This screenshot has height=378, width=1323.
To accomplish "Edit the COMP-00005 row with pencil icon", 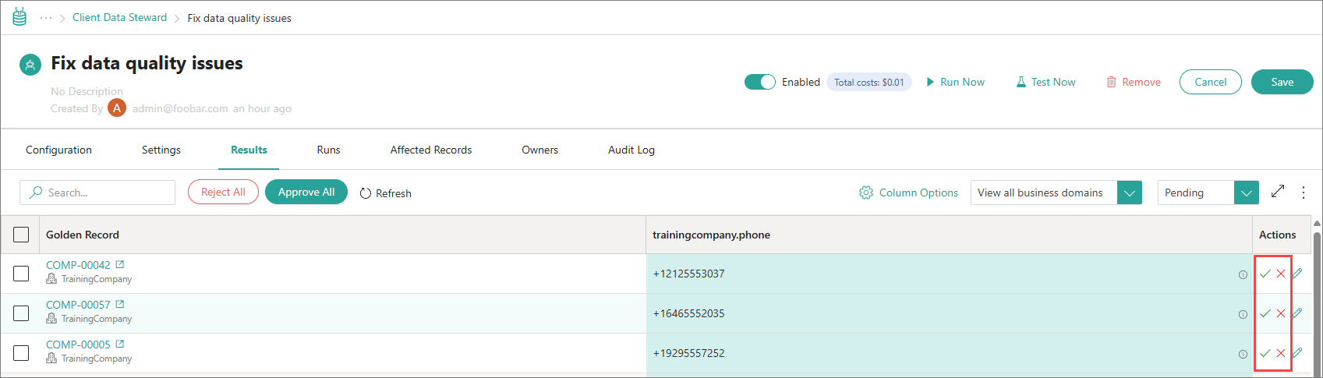I will (x=1297, y=353).
